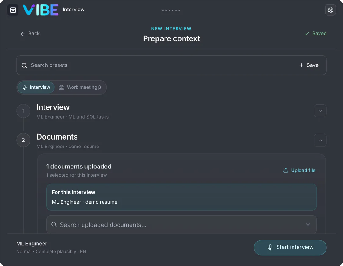The width and height of the screenshot is (343, 266).
Task: Collapse the Documents section chevron
Action: 320,140
